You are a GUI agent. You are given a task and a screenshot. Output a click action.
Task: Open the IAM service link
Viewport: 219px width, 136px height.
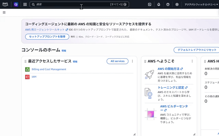tap(34, 77)
